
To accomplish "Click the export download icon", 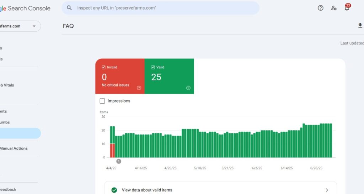I will click(360, 25).
